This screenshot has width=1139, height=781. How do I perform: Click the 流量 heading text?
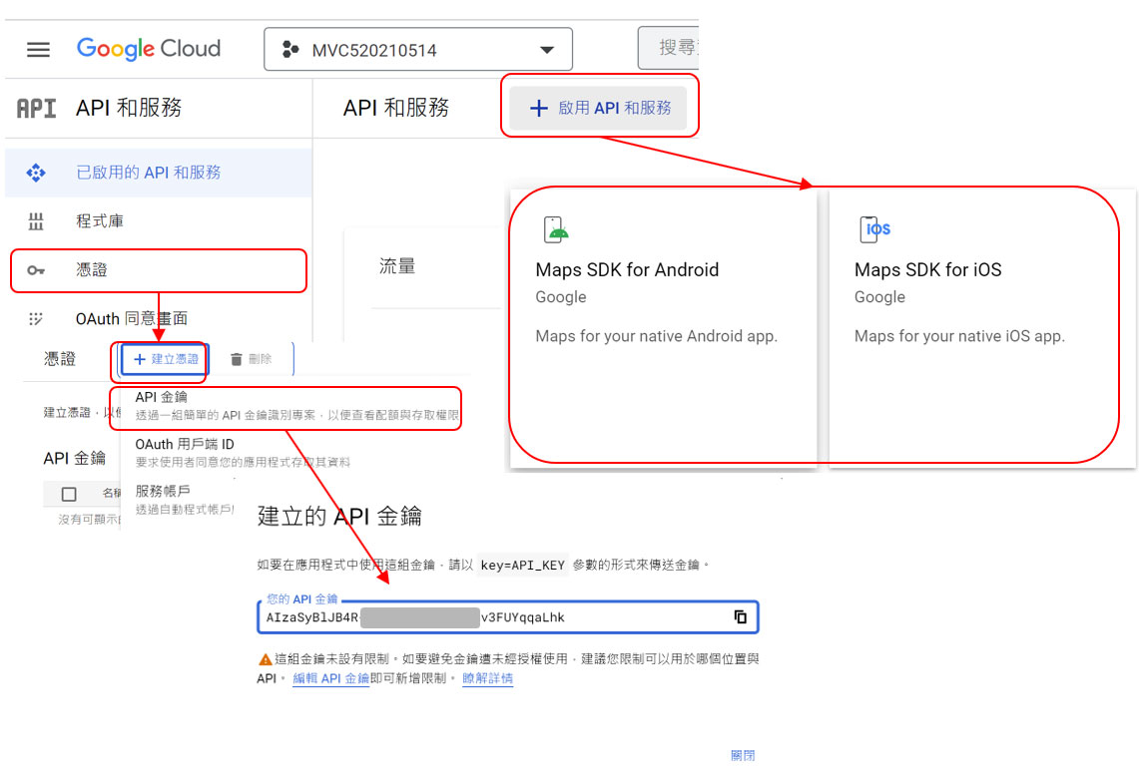pyautogui.click(x=397, y=266)
